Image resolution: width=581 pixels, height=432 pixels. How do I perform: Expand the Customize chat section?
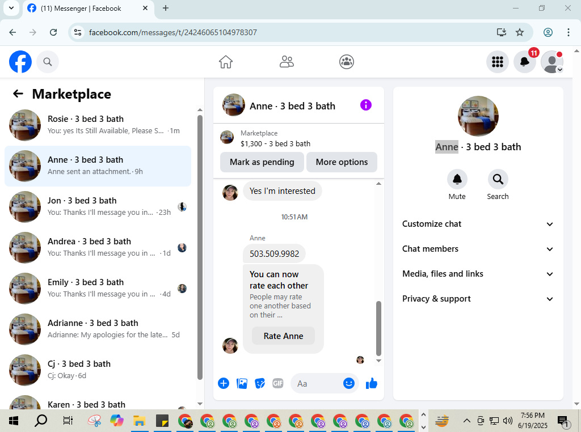tap(478, 224)
